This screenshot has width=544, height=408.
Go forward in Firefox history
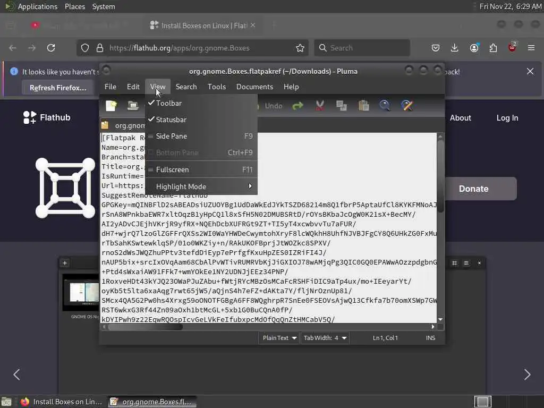(32, 48)
